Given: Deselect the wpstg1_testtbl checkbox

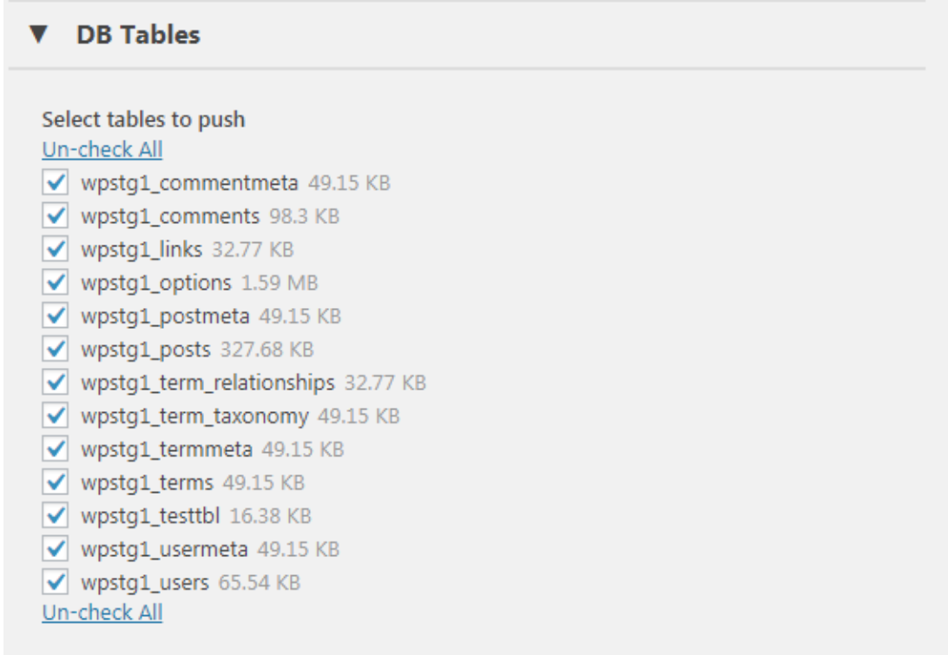Looking at the screenshot, I should pos(56,516).
